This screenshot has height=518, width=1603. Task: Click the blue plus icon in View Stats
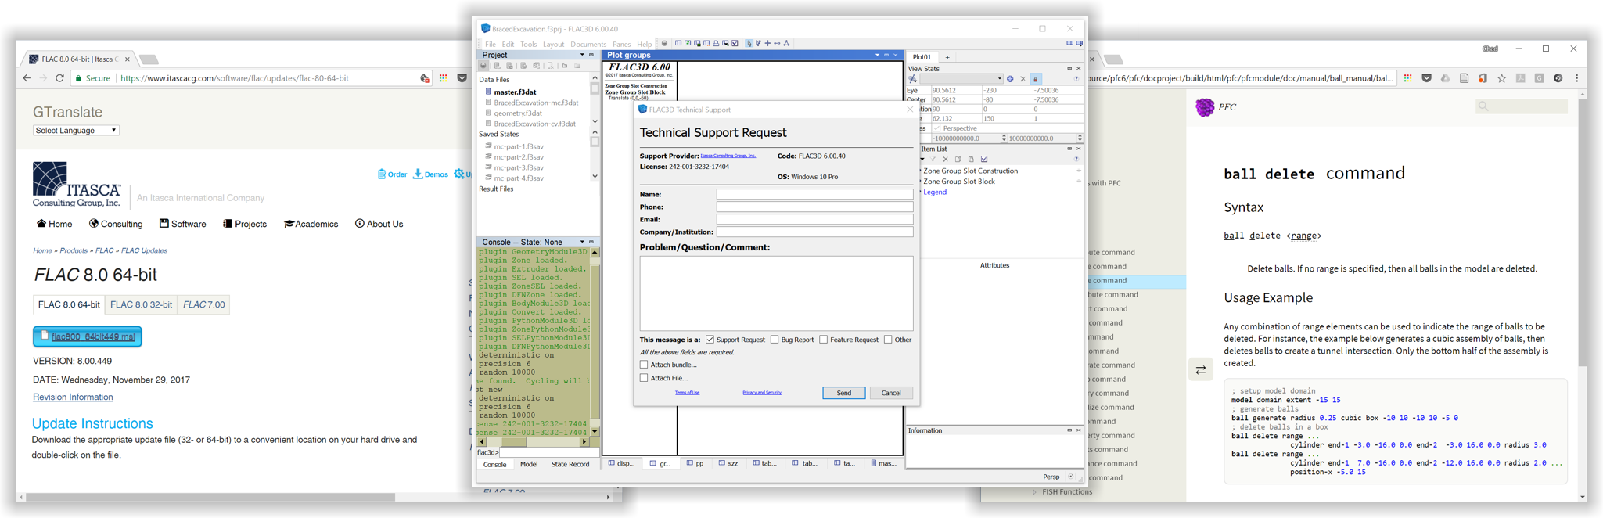tap(1010, 79)
